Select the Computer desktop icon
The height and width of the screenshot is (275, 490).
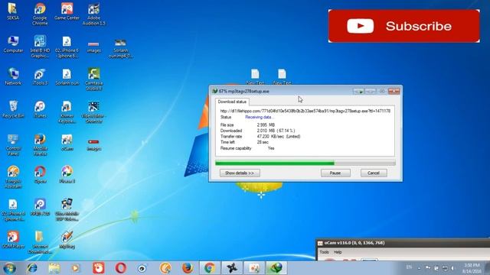click(x=13, y=44)
